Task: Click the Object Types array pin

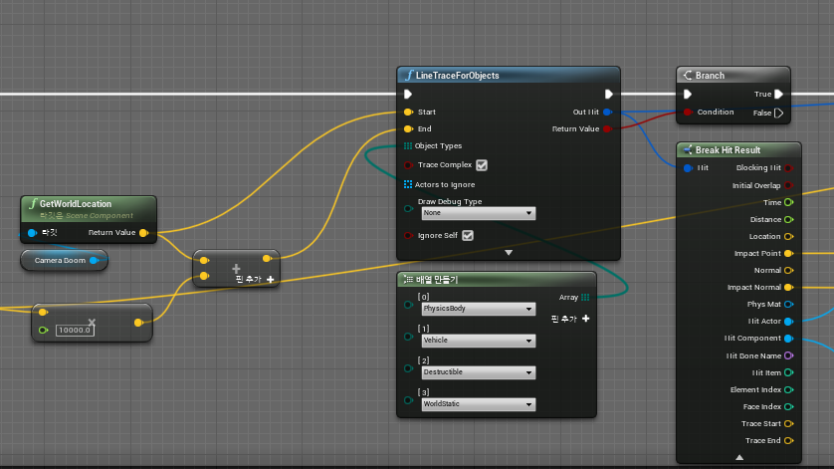Action: tap(408, 145)
